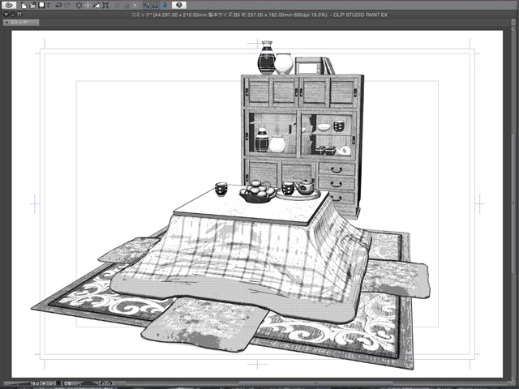Click the rotation angle 0.0 field
519x389 pixels.
point(68,383)
